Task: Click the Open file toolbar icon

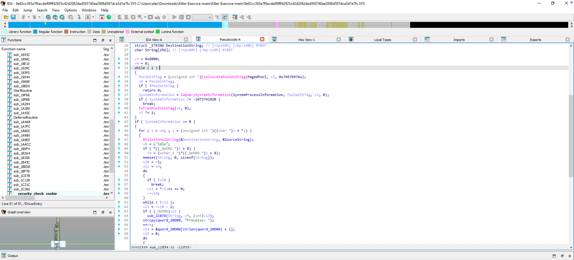Action: point(6,17)
